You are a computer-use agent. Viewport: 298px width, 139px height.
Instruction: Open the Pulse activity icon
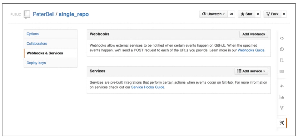pyautogui.click(x=282, y=86)
